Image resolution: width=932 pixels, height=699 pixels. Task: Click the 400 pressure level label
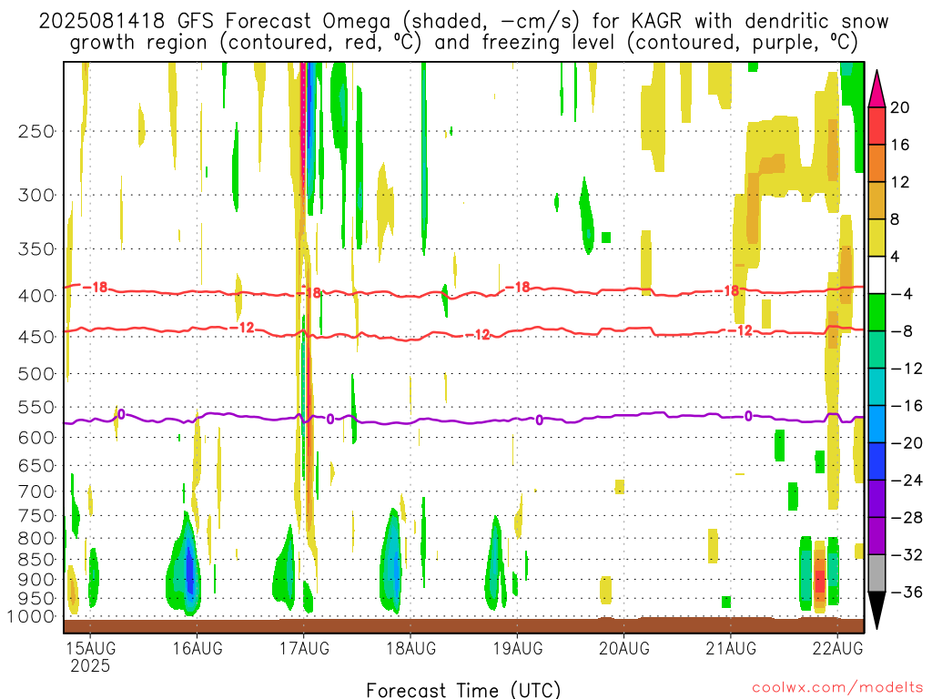35,296
